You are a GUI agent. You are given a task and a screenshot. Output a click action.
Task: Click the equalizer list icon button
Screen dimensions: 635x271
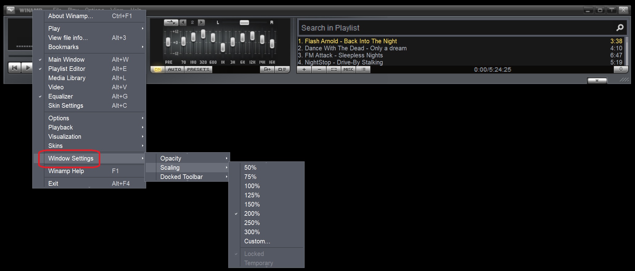pyautogui.click(x=282, y=70)
